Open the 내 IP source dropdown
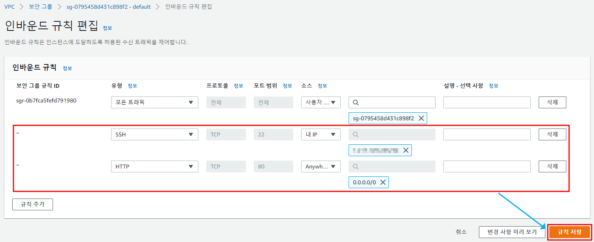This screenshot has height=242, width=594. pyautogui.click(x=321, y=134)
